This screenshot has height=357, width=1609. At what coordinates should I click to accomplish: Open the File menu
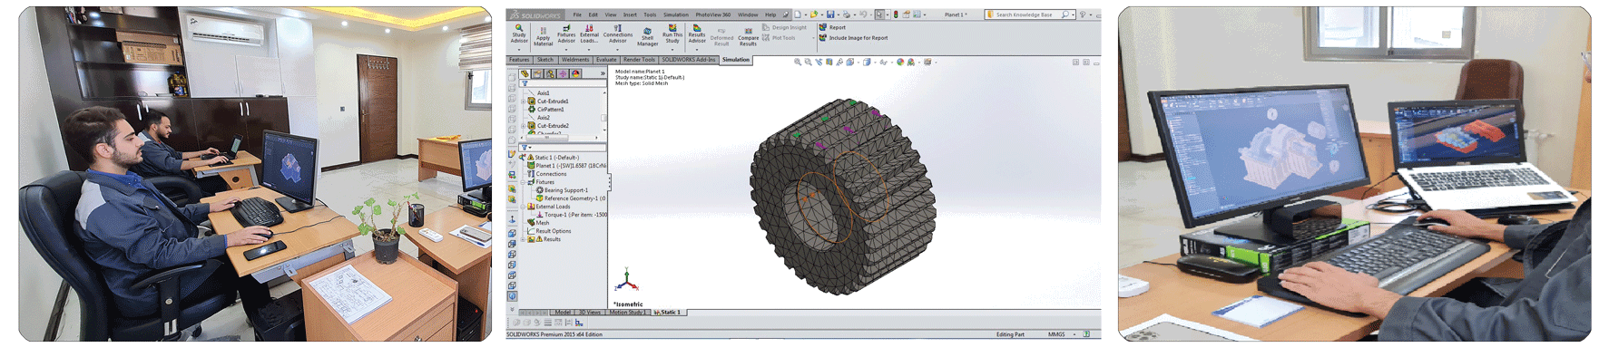(577, 14)
